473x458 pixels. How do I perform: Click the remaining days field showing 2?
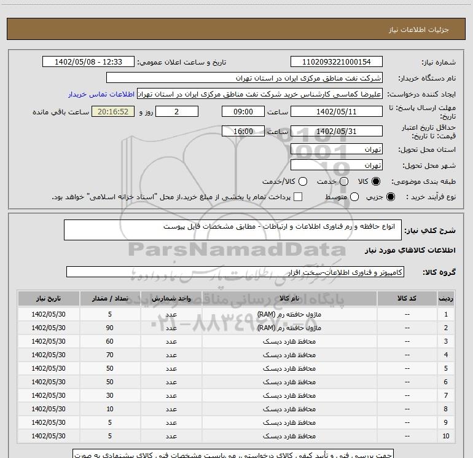click(177, 112)
